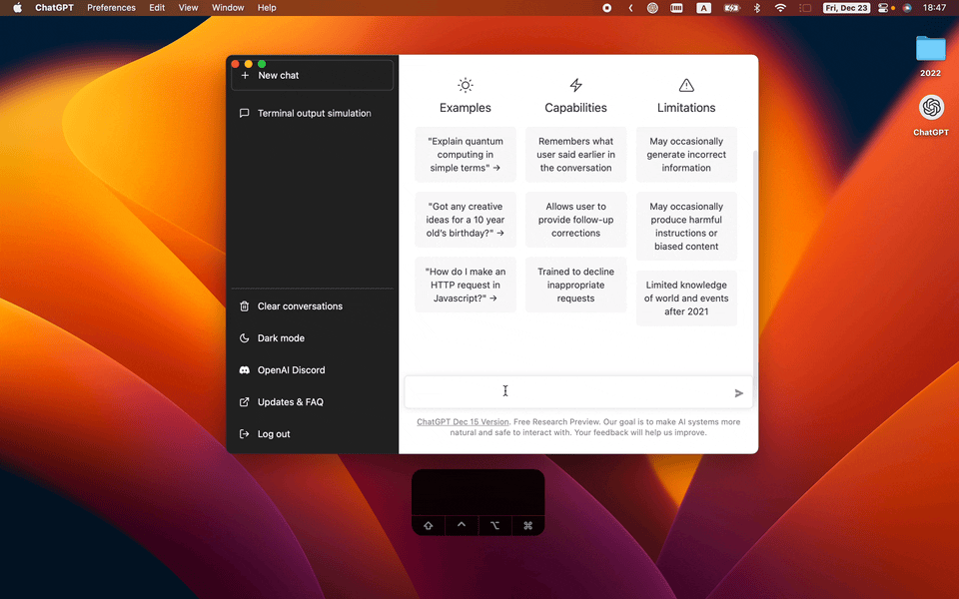
Task: Open the ChatGPT desktop icon
Action: click(x=931, y=108)
